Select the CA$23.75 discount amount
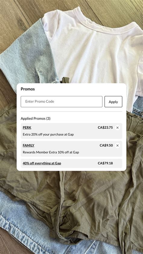143x254 pixels. pos(105,128)
